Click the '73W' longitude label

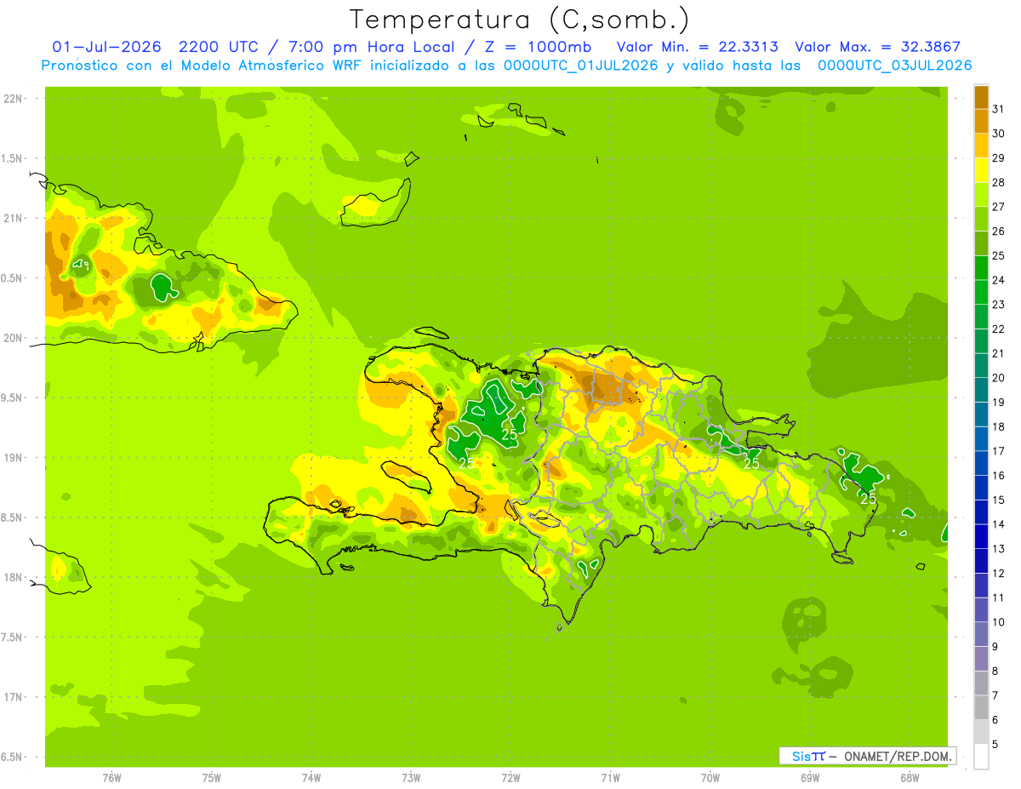[411, 778]
